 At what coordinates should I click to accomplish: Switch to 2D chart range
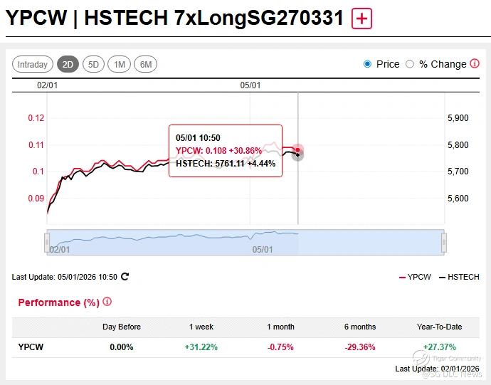(68, 64)
